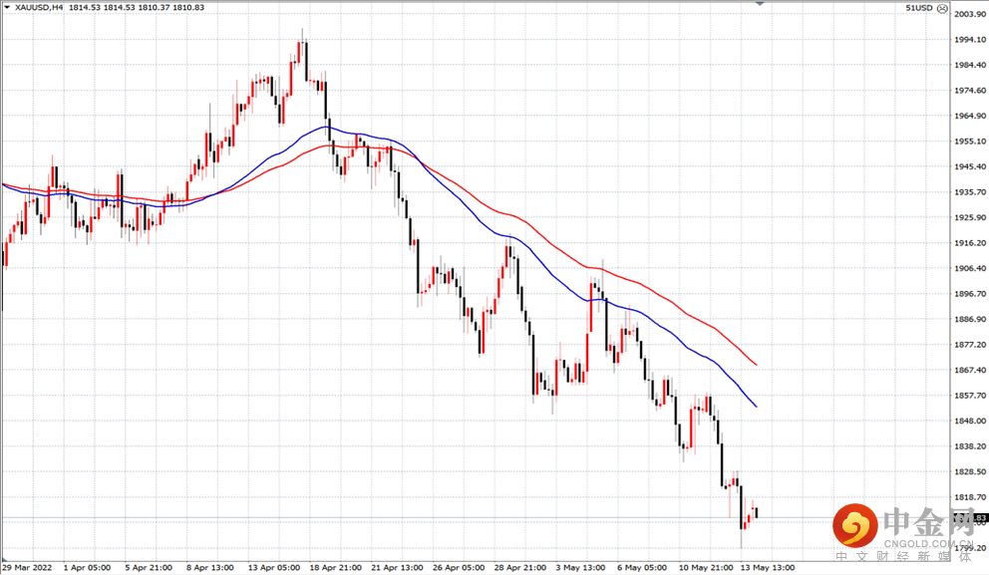Click the 26 Apr 05:00 time axis label
Screen dimensions: 989x575
[459, 567]
